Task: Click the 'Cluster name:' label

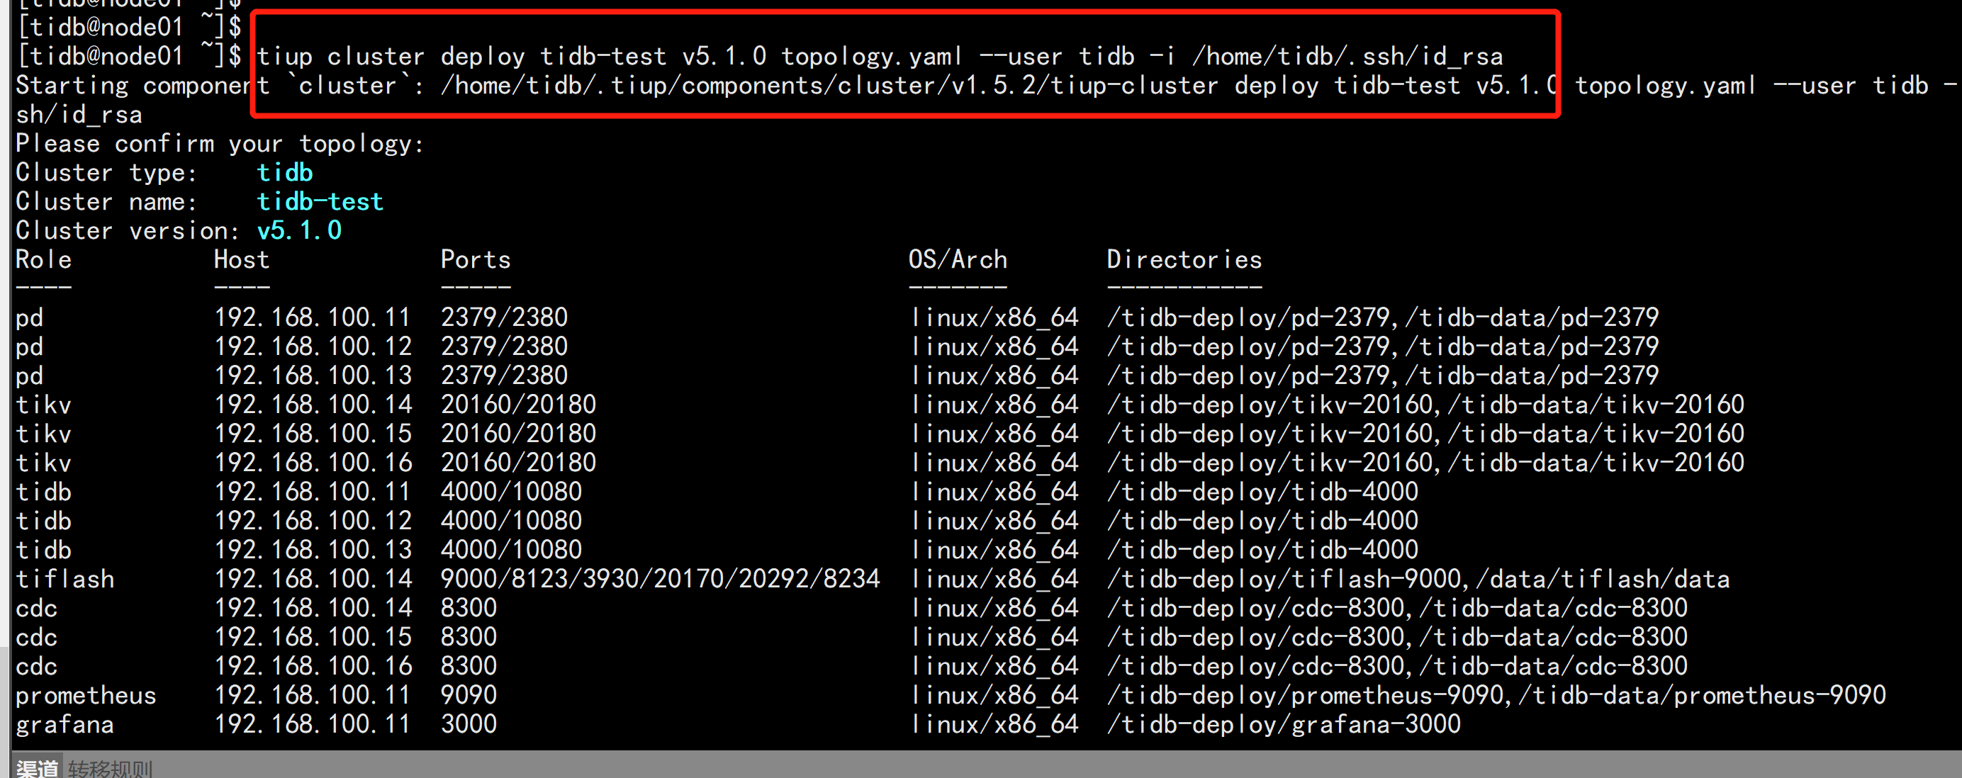Action: 106,202
